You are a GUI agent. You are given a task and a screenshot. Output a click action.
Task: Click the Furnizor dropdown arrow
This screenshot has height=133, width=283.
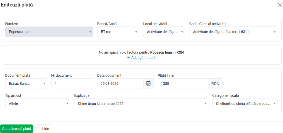[90, 32]
